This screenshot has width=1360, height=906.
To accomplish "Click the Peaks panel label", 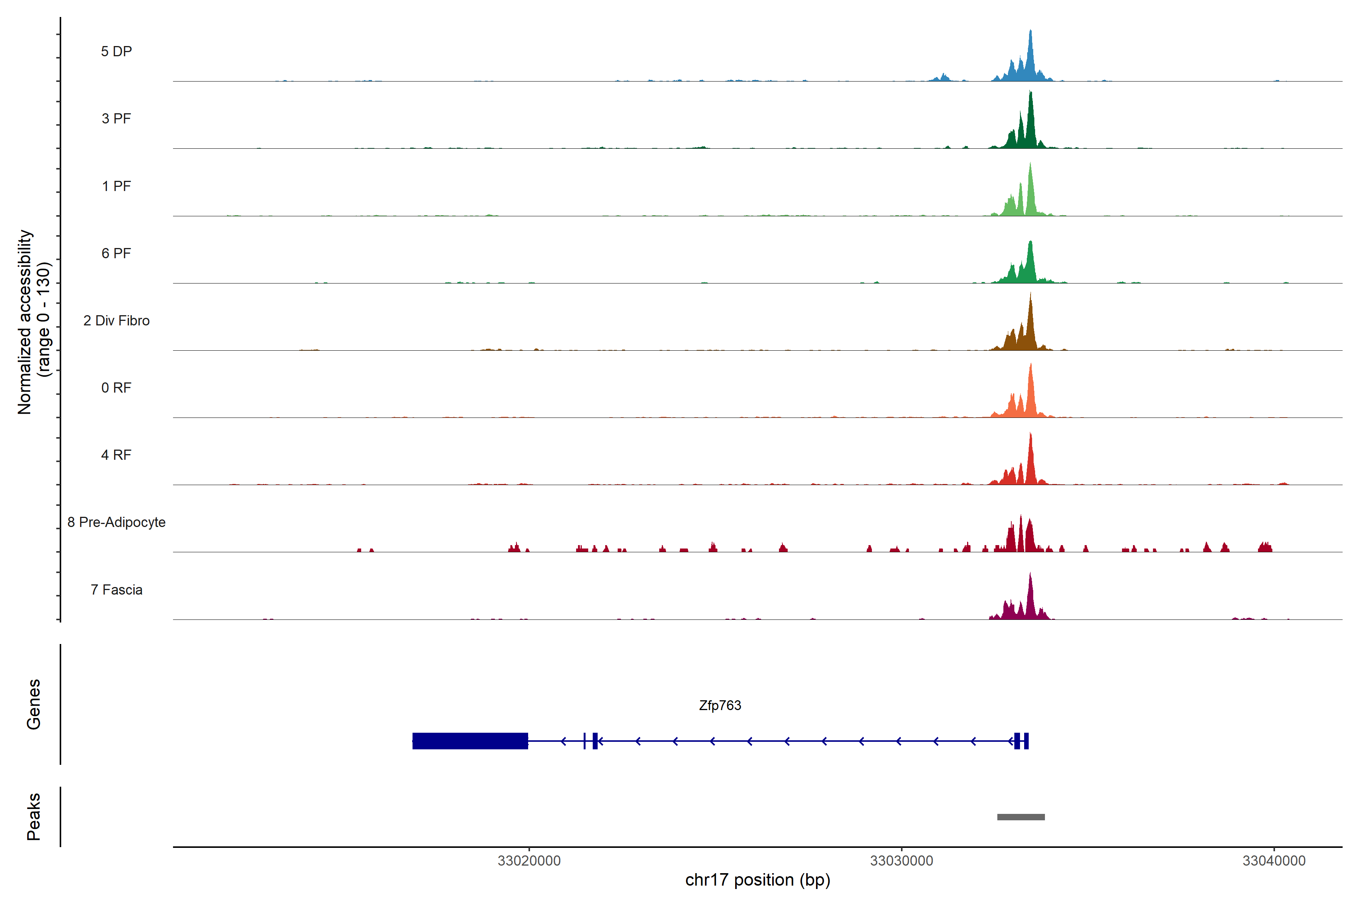I will point(34,817).
